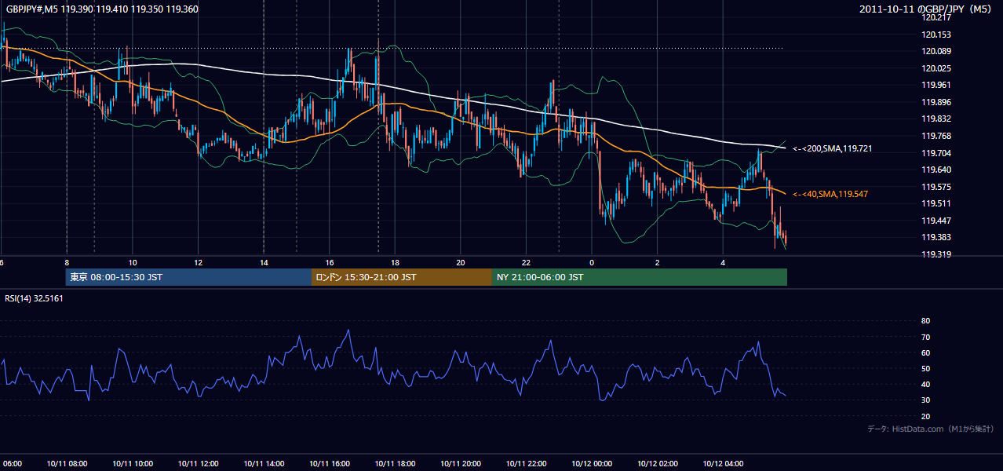Click price axis value 119.383

938,237
